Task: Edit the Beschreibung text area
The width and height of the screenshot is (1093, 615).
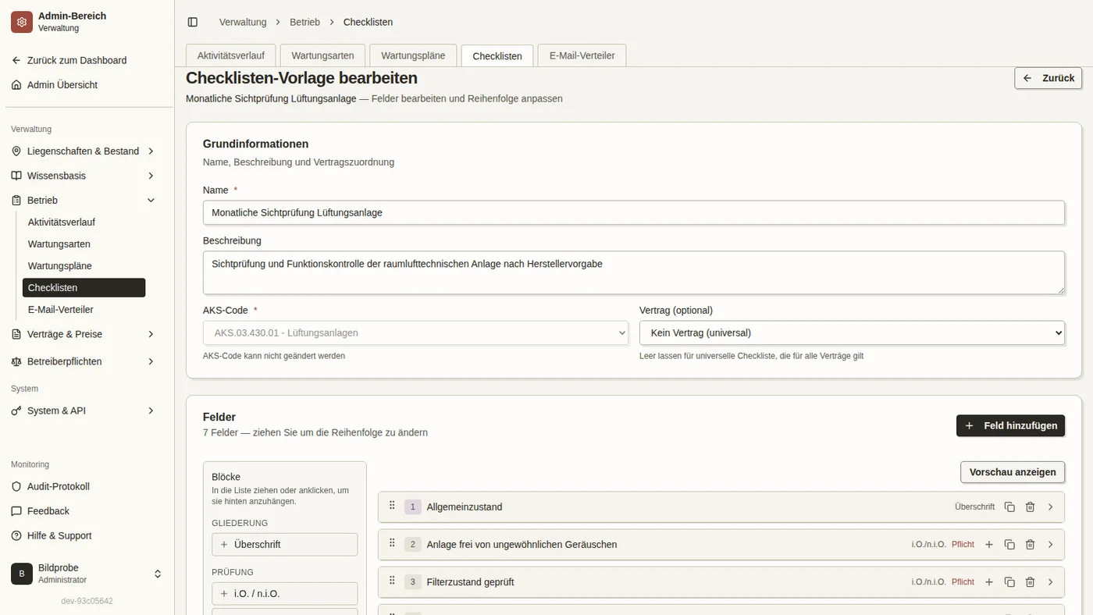Action: [x=634, y=272]
